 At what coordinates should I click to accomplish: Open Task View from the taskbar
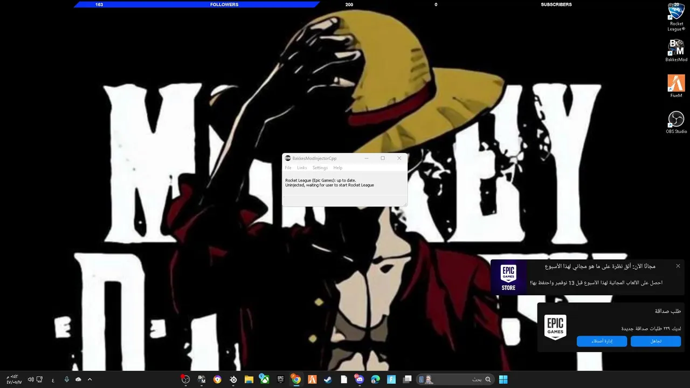(x=408, y=379)
